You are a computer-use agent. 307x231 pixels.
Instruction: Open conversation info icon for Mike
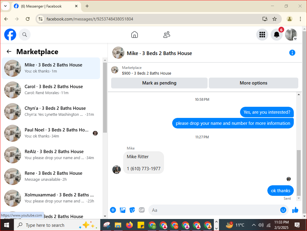coord(292,53)
